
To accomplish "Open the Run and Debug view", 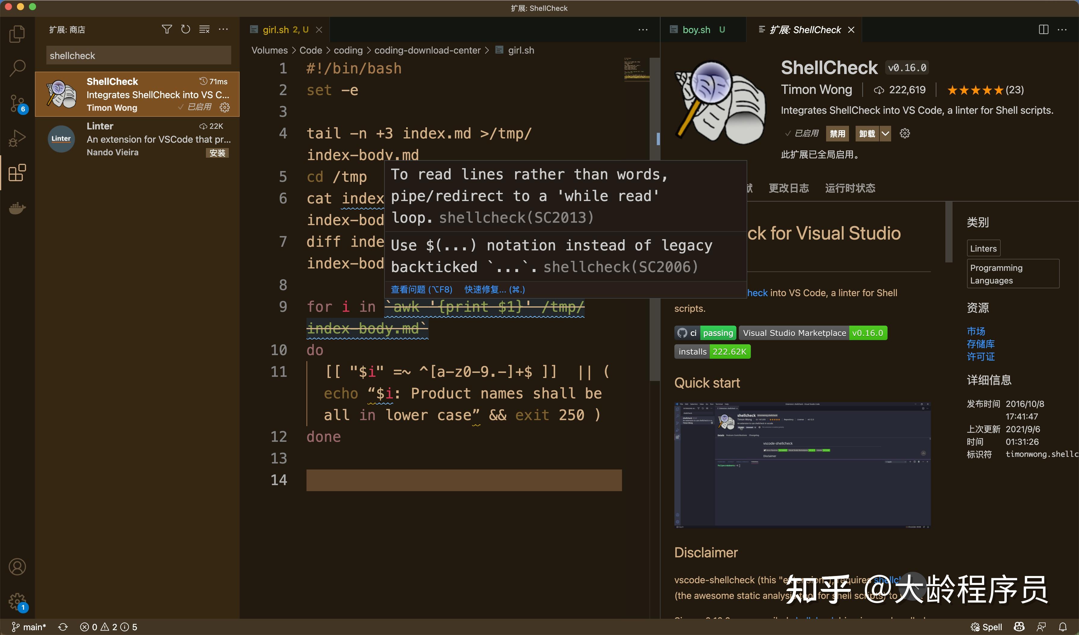I will click(17, 138).
